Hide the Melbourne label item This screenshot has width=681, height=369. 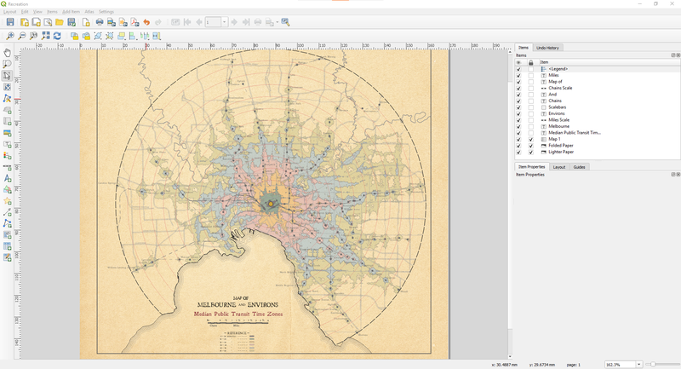point(518,126)
